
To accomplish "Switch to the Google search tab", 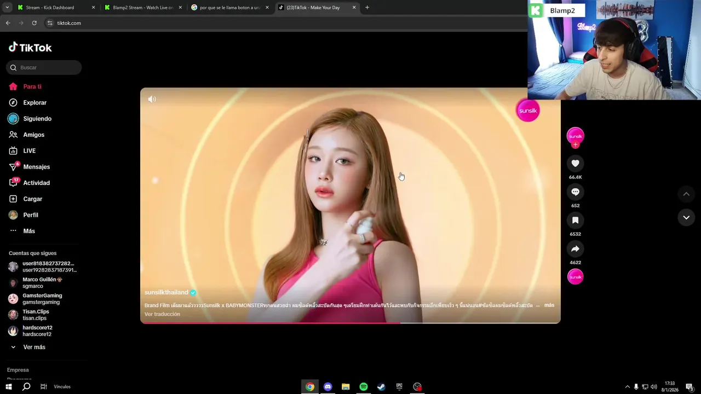I will [x=230, y=8].
